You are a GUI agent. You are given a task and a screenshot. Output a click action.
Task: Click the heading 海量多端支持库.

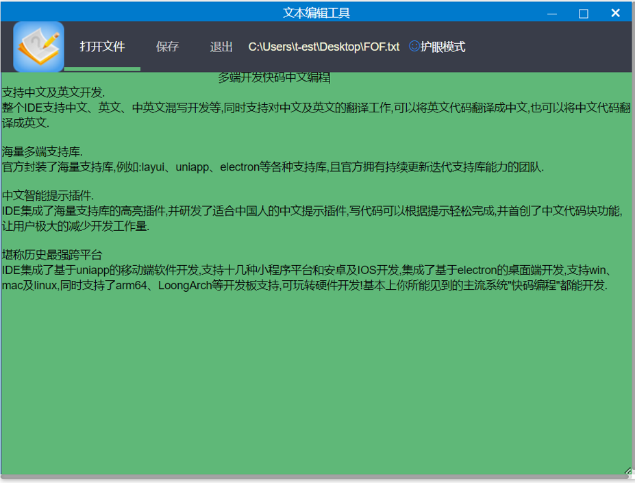42,151
